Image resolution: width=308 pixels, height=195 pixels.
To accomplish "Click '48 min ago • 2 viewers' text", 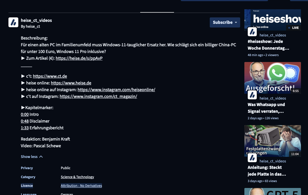I will point(263,55).
